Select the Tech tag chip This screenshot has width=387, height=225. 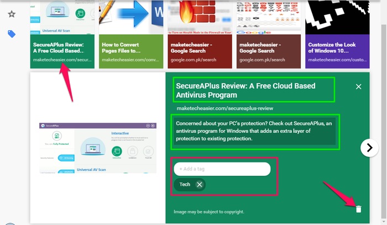pos(190,185)
